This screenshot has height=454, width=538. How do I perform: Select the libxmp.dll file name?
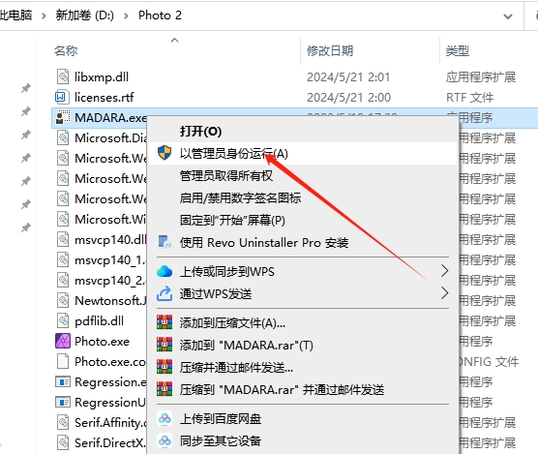coord(102,76)
